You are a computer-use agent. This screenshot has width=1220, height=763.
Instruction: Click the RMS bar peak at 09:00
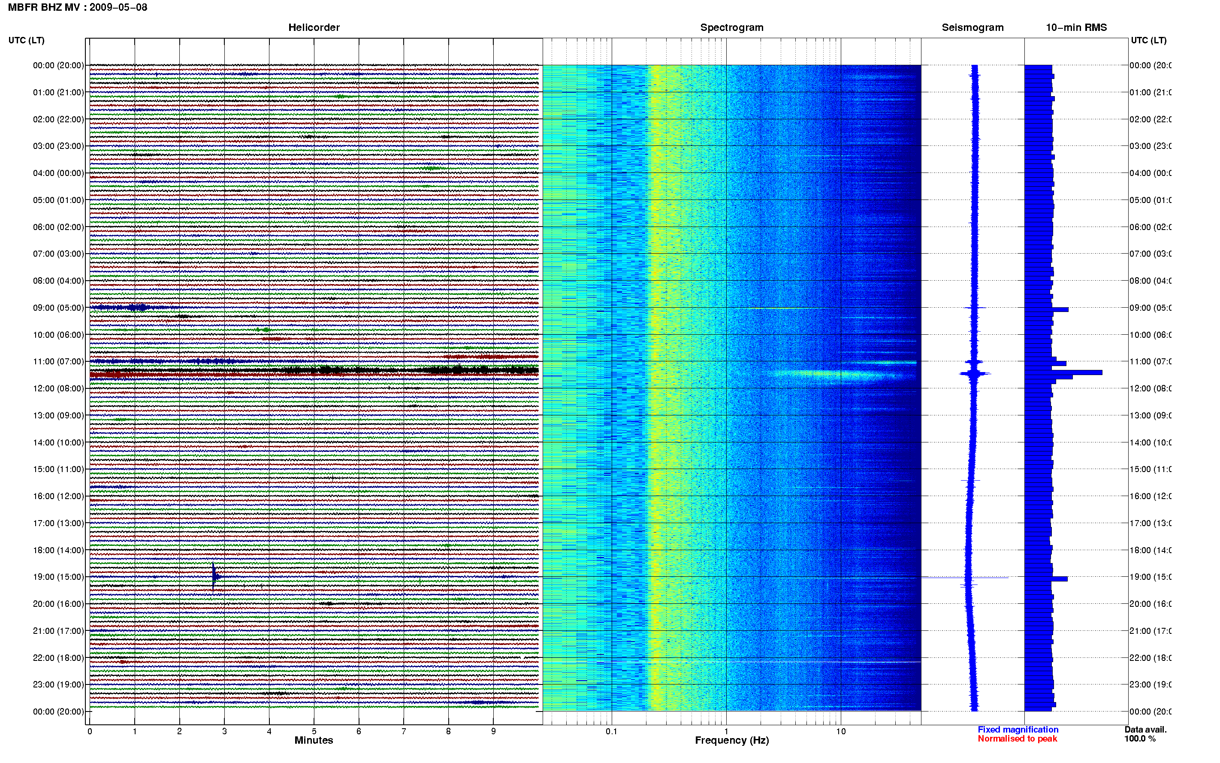1047,309
